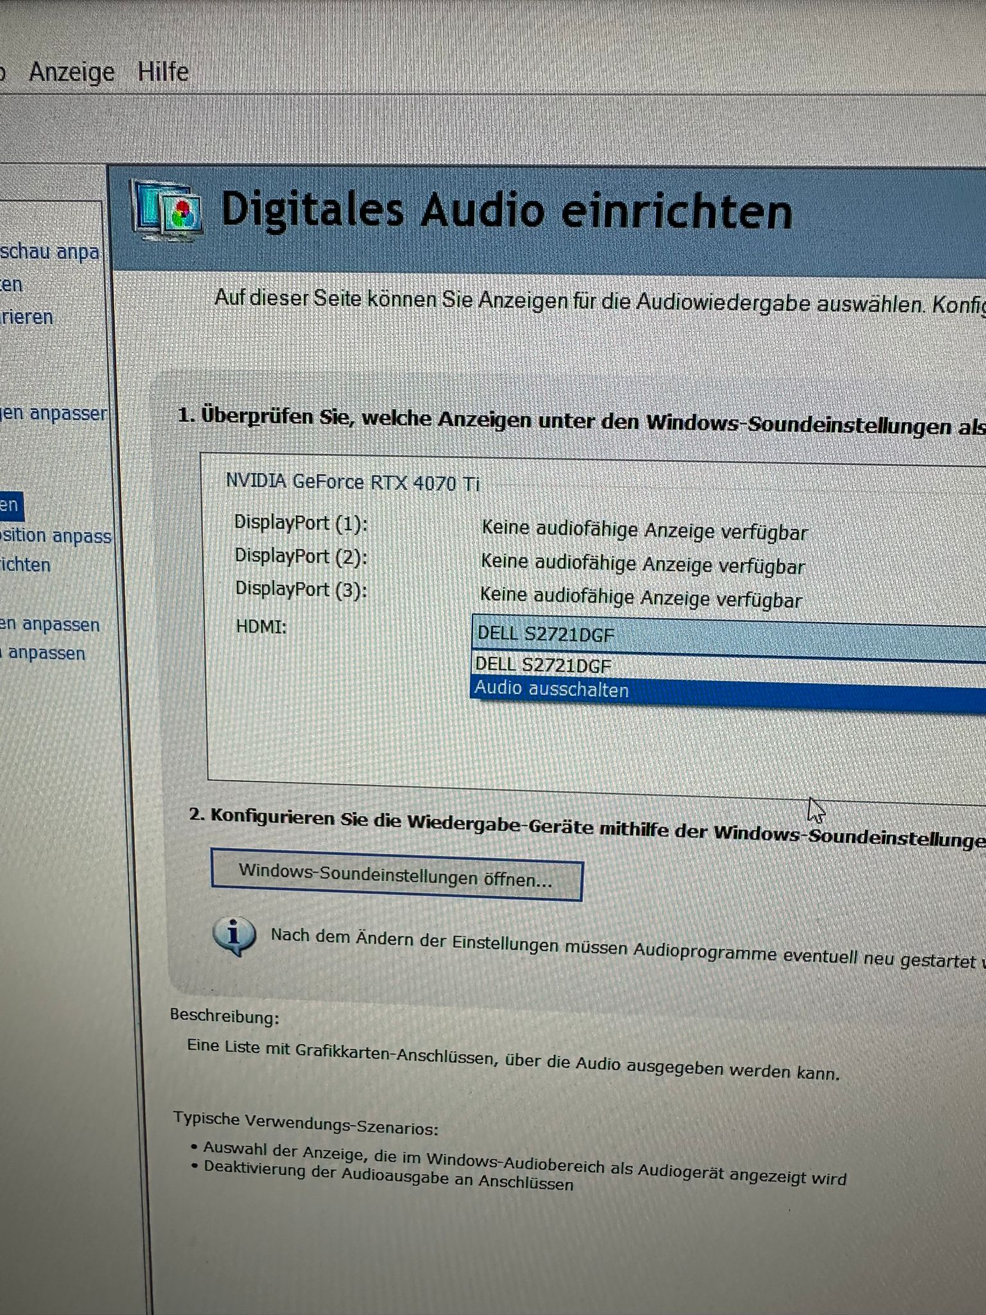Image resolution: width=986 pixels, height=1315 pixels.
Task: Click the blue info bubble icon
Action: click(234, 936)
